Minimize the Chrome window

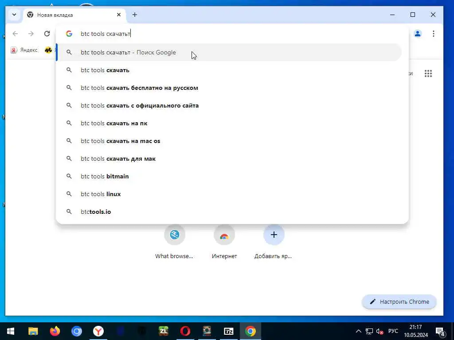pos(392,15)
